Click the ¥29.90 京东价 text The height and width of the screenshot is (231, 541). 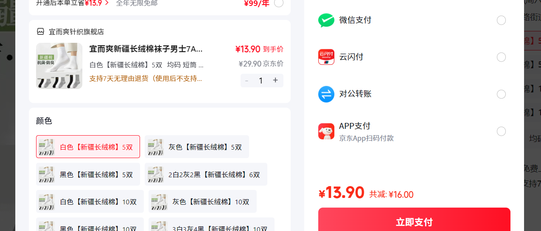[261, 64]
